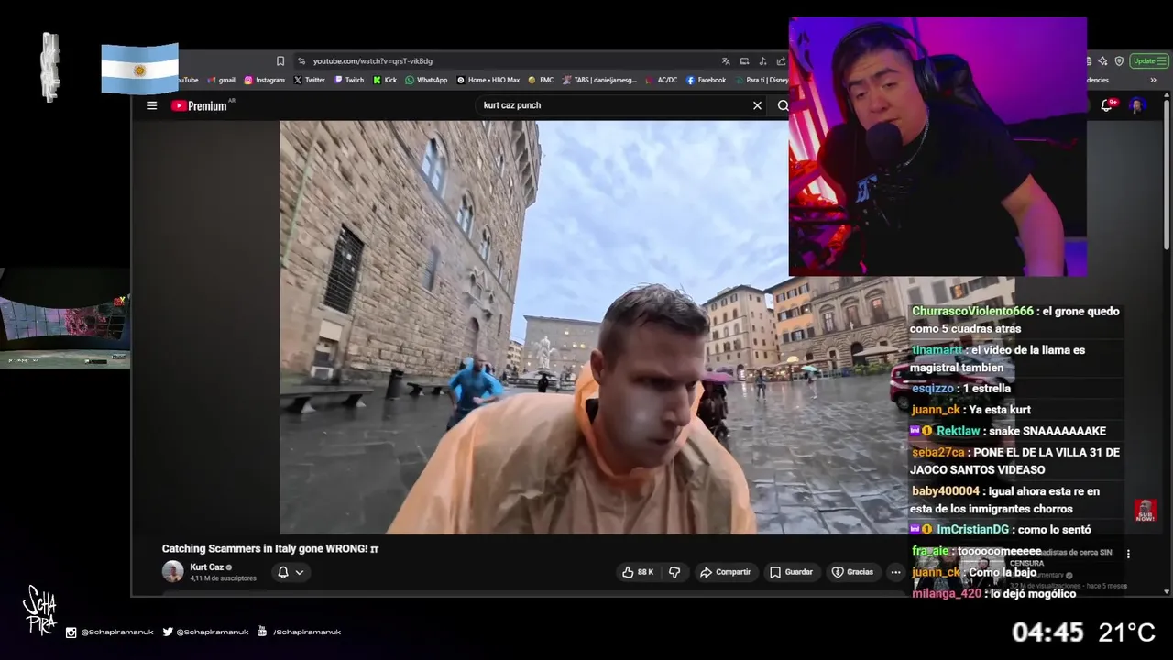Open the AC/DC bookmark
This screenshot has width=1173, height=660.
coord(661,80)
